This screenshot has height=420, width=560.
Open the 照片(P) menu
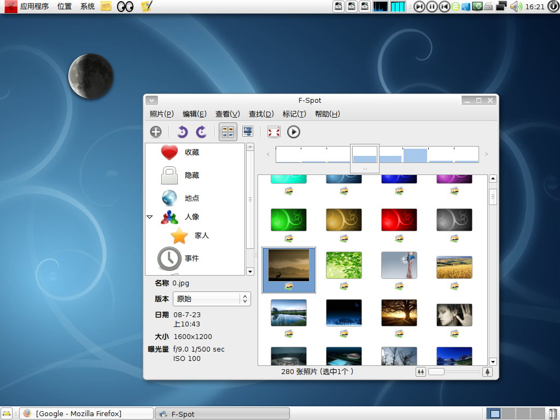(x=161, y=114)
